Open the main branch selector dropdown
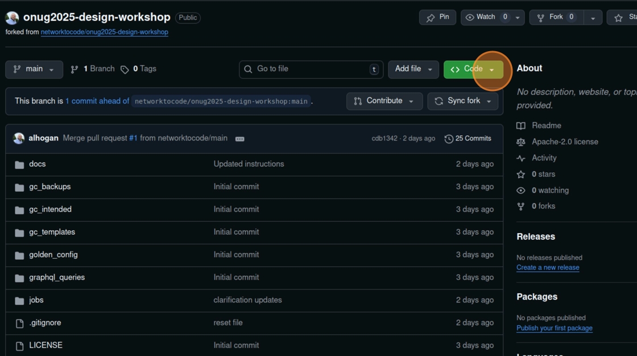This screenshot has width=637, height=356. coord(34,69)
